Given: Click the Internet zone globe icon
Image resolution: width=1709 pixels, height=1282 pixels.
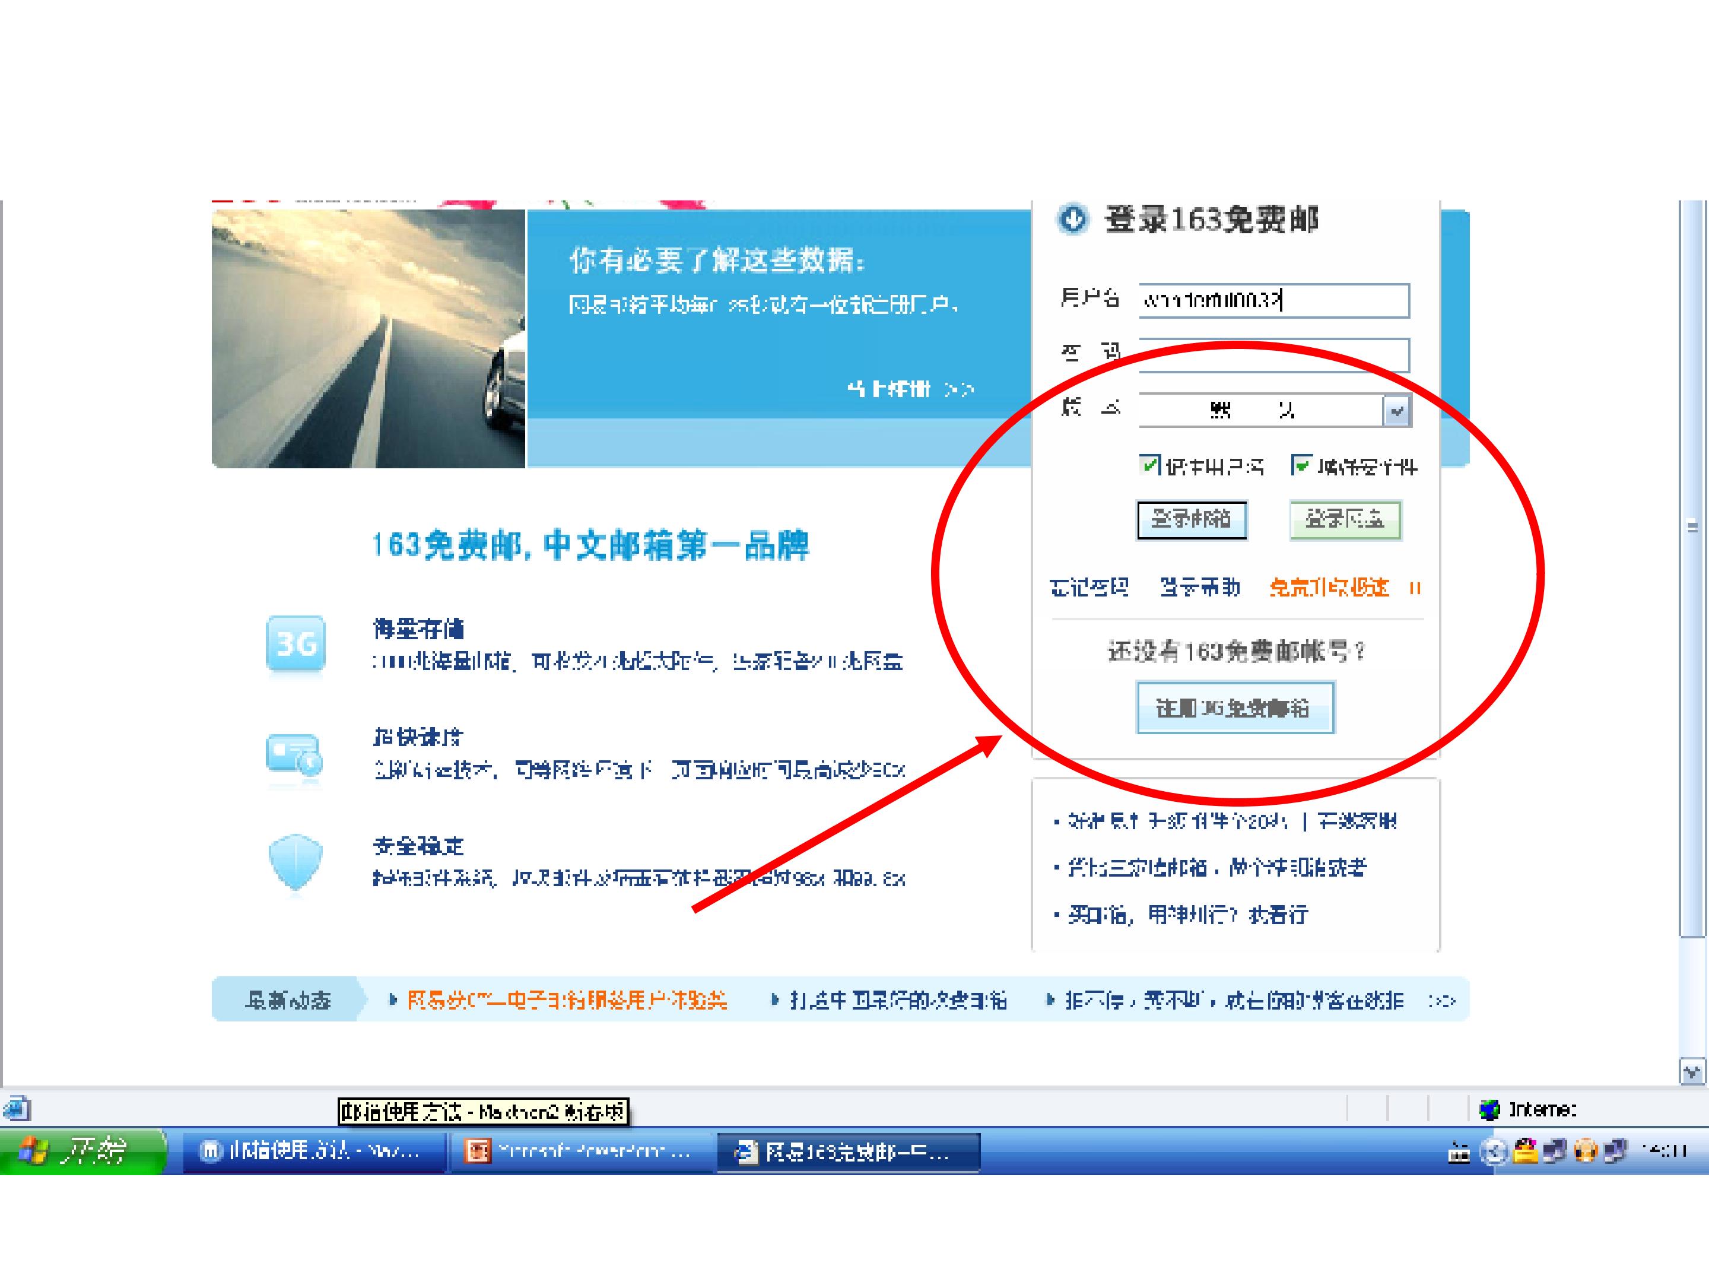Looking at the screenshot, I should [x=1489, y=1110].
